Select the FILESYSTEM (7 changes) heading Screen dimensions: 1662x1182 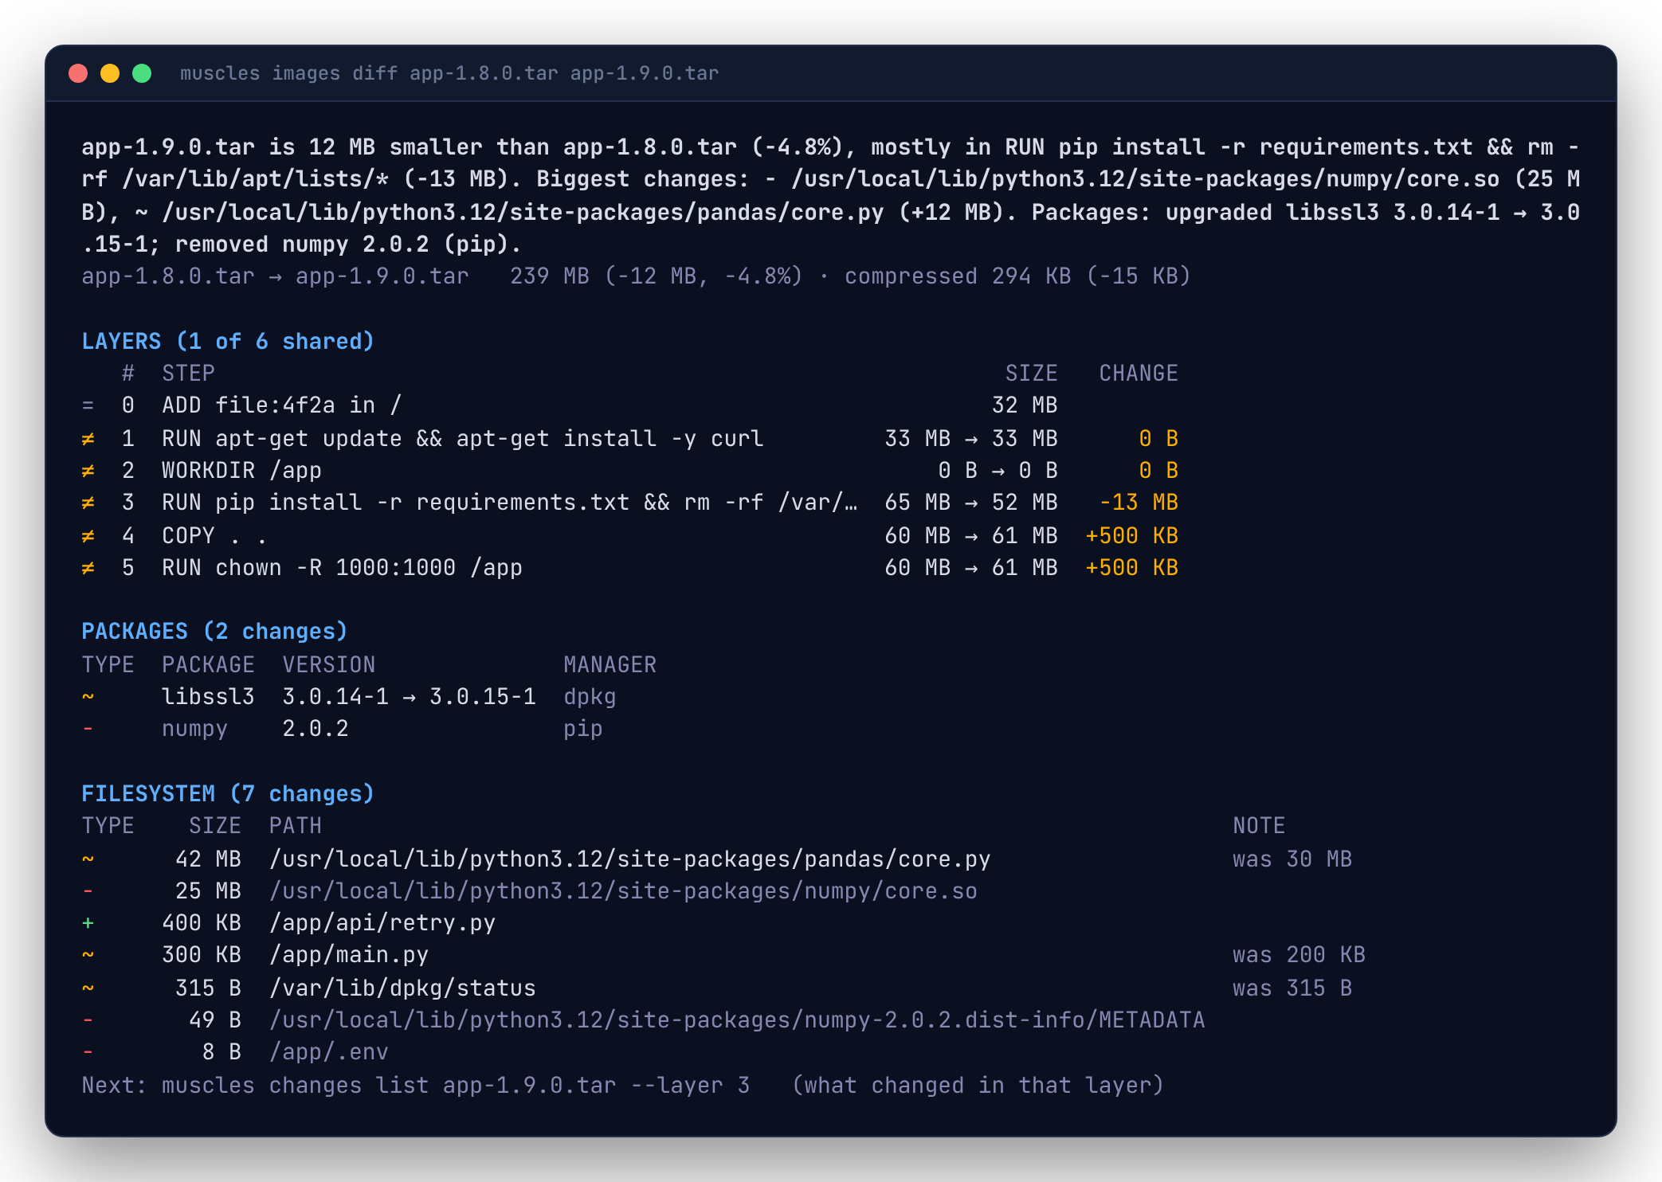228,794
